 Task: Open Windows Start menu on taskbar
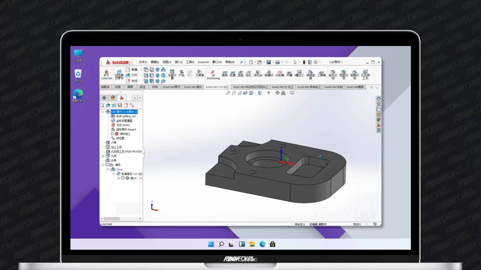[211, 244]
